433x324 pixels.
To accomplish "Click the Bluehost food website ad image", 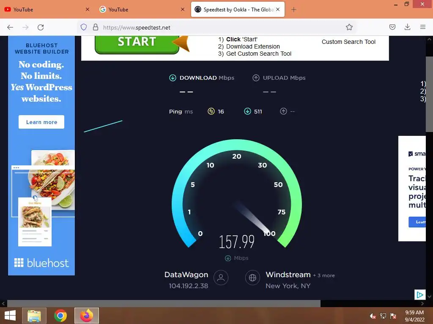I will (x=43, y=198).
